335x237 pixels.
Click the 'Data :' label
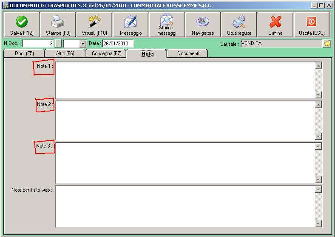tap(95, 43)
